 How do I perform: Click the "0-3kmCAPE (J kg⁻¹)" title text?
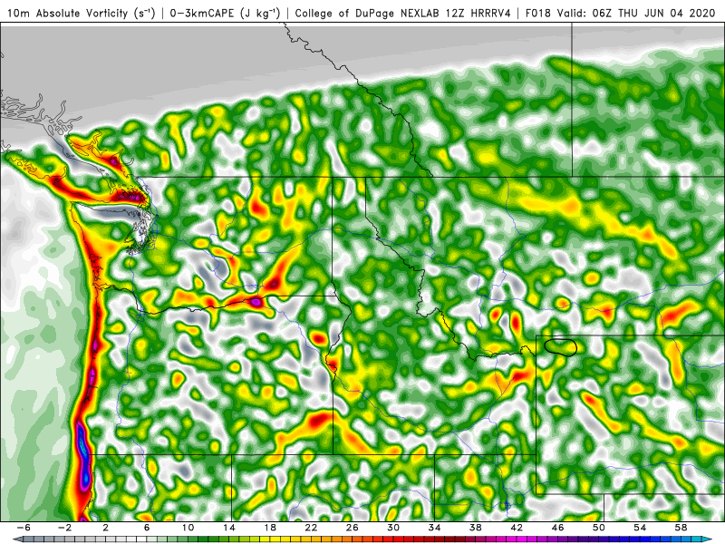point(225,14)
